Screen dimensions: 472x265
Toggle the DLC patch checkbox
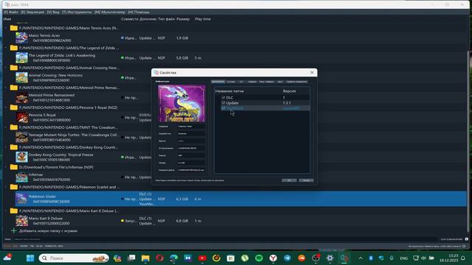point(223,98)
